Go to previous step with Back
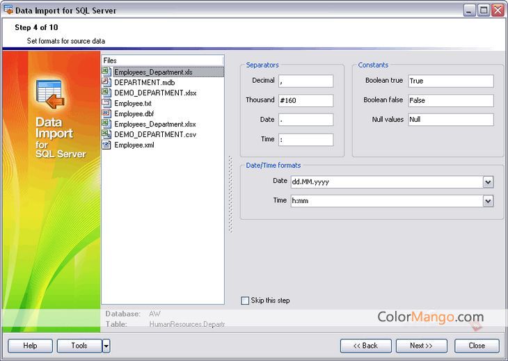Viewport: 508px width, 361px height. pos(366,346)
